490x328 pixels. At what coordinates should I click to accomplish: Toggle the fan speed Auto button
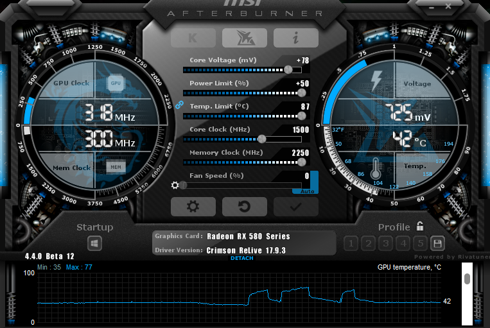(x=307, y=191)
